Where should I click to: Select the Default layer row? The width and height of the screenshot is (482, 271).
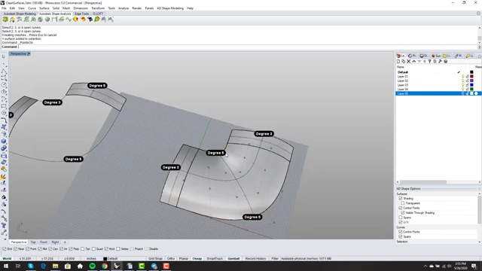tap(438, 72)
